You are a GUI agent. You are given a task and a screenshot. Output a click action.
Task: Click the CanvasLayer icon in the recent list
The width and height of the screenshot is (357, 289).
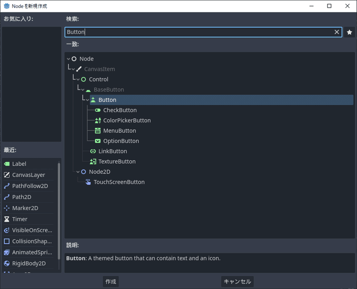pos(7,175)
